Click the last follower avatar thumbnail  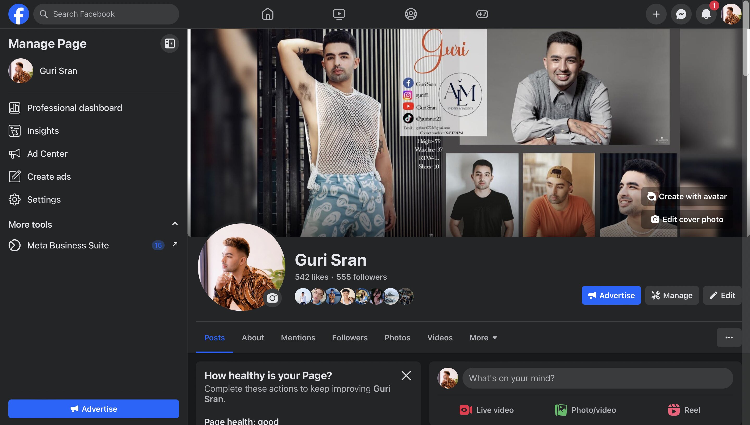pos(406,297)
